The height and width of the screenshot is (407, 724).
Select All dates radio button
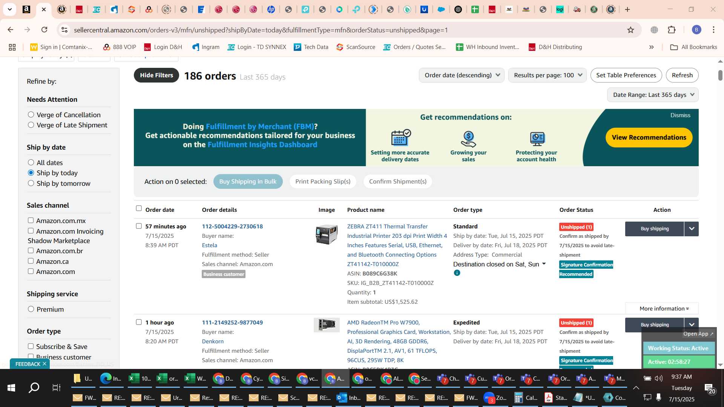pos(31,162)
